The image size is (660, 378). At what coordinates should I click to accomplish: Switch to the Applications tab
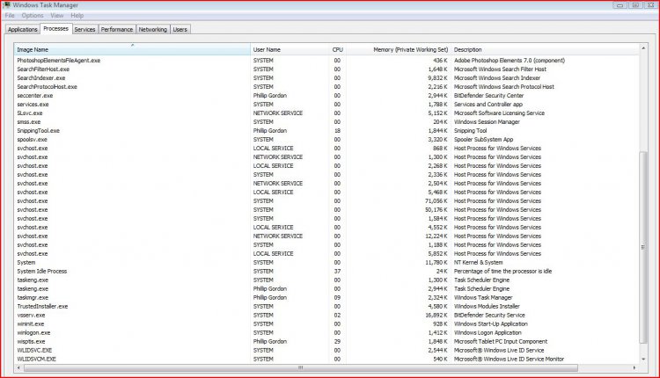click(x=23, y=29)
